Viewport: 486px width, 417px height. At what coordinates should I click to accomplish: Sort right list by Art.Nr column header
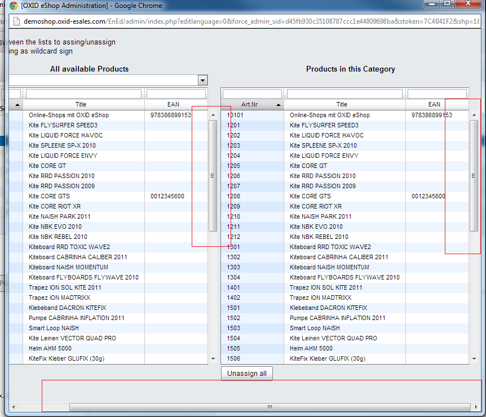click(x=252, y=104)
